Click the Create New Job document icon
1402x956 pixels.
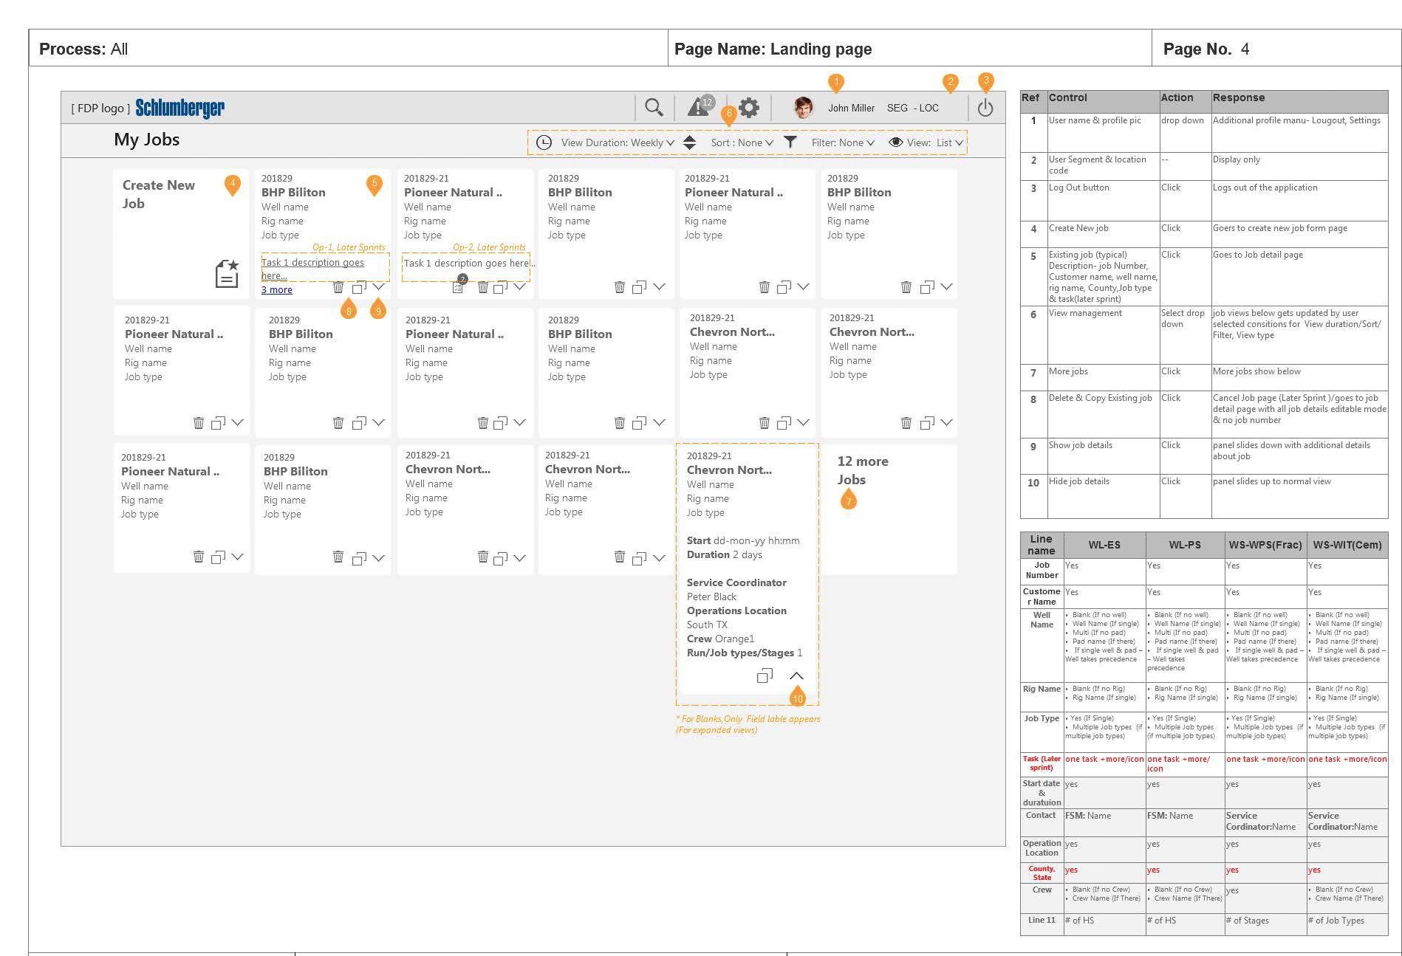pyautogui.click(x=227, y=274)
